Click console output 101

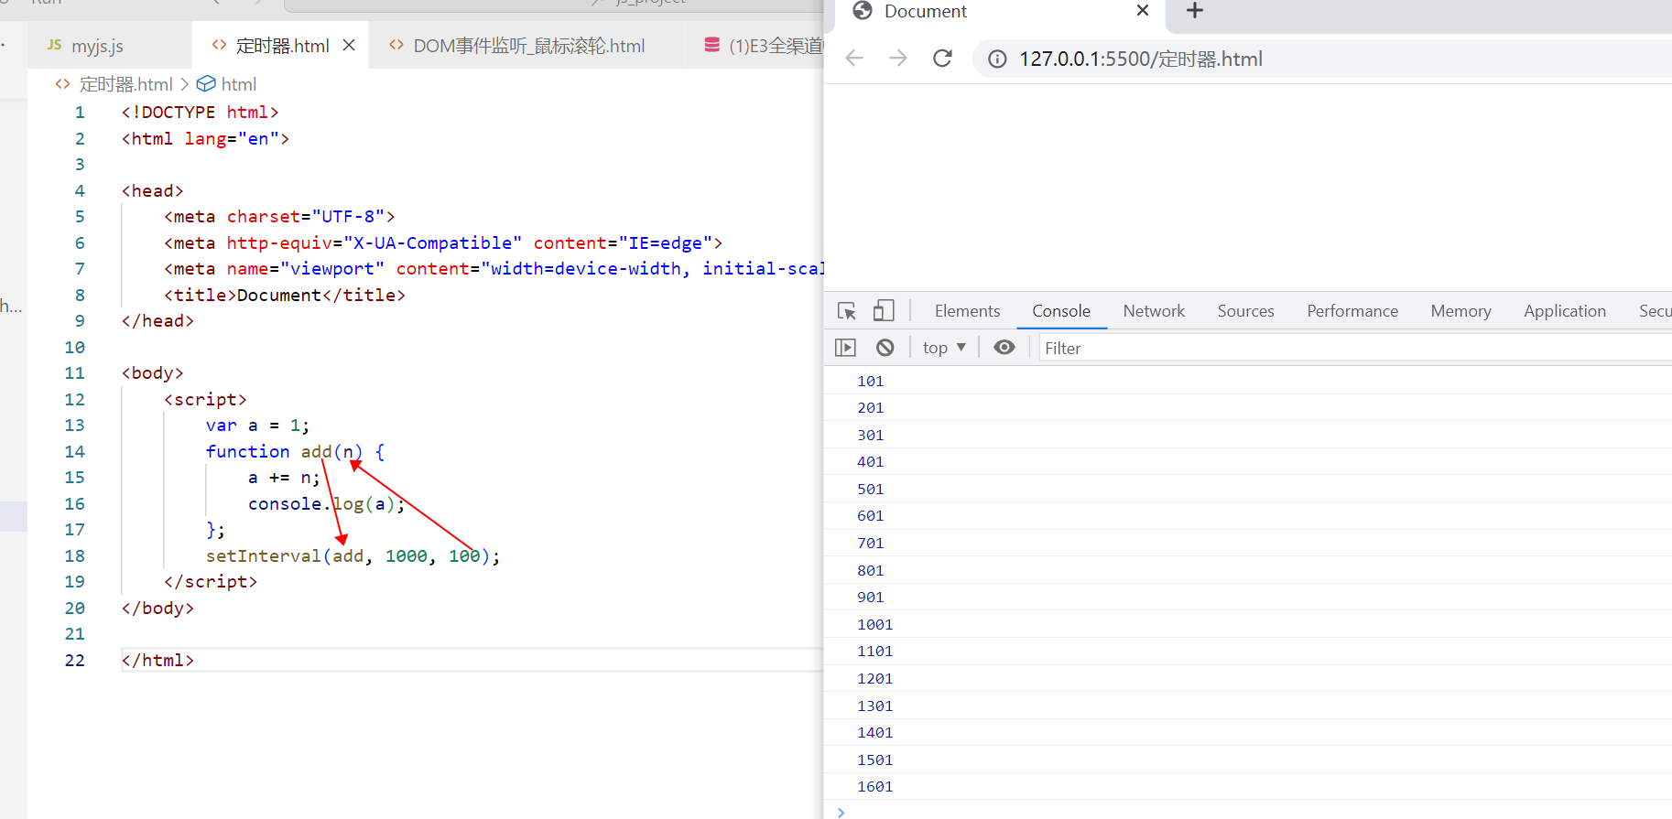click(871, 381)
